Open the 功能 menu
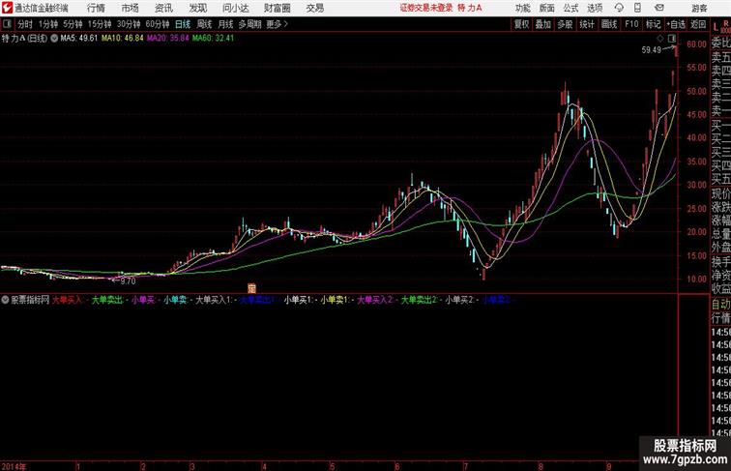Screen dimensions: 731x471 tap(523, 8)
